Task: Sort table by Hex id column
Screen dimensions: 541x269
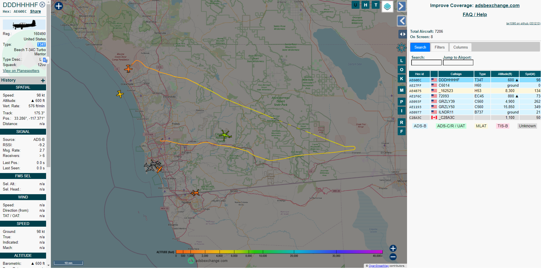Action: tap(419, 74)
